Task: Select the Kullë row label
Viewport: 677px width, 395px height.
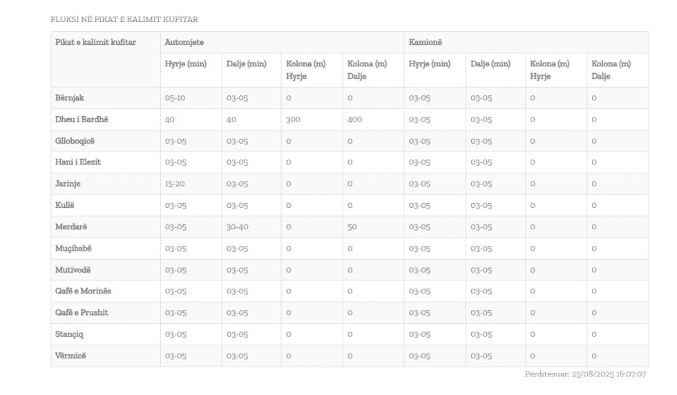Action: click(x=64, y=205)
